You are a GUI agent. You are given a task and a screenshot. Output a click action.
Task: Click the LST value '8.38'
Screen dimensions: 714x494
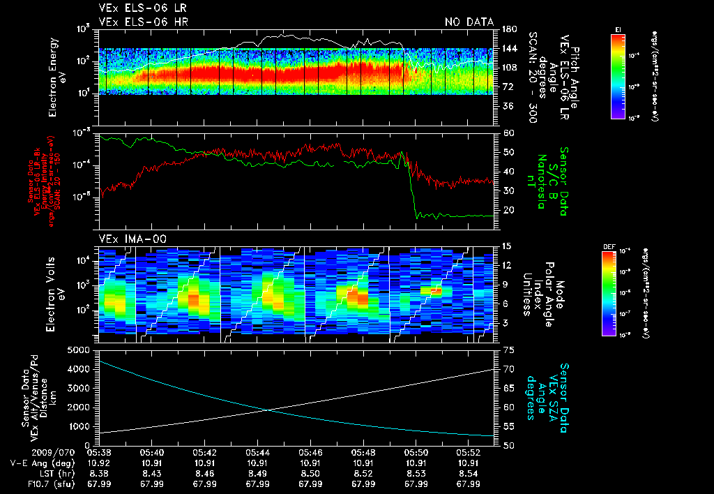click(x=99, y=474)
